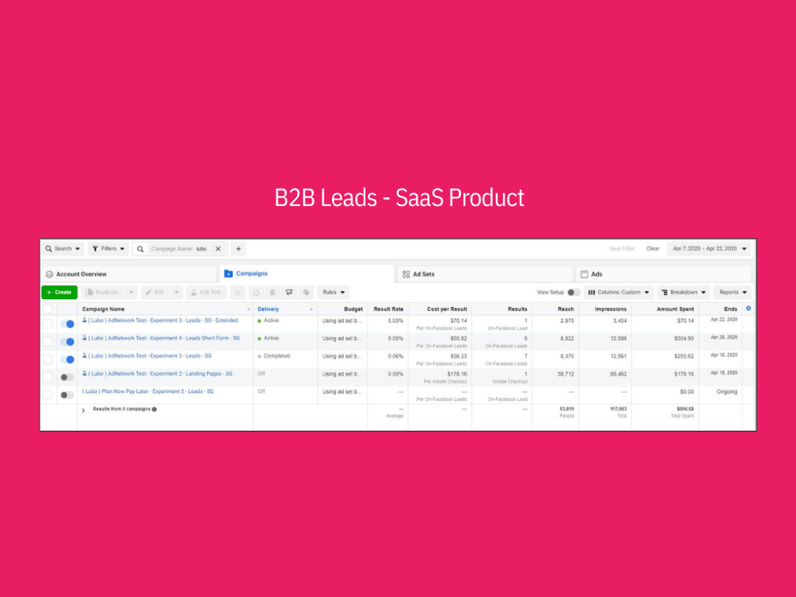Open the Duplicate options arrow
796x597 pixels.
[x=131, y=292]
